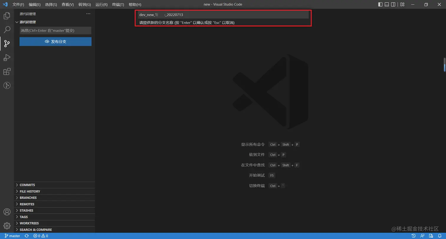Open the 编辑(E) menu
The image size is (446, 239).
click(x=35, y=4)
